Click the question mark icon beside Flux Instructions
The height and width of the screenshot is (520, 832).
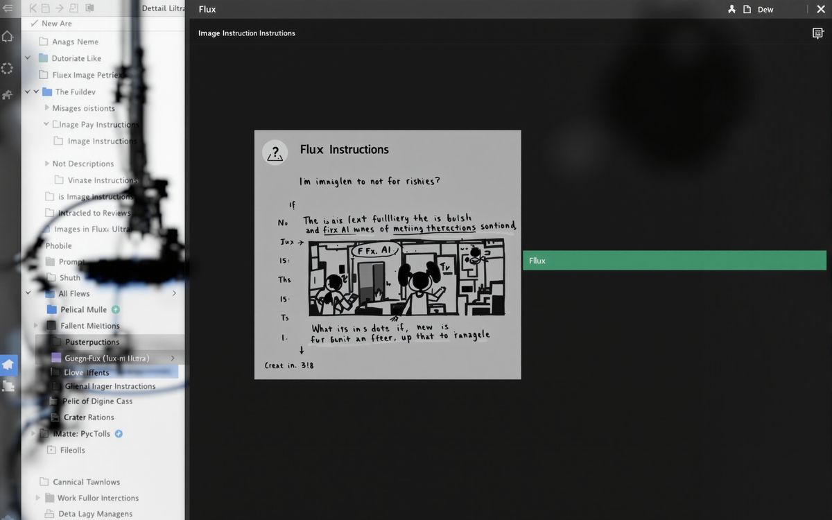(x=275, y=152)
